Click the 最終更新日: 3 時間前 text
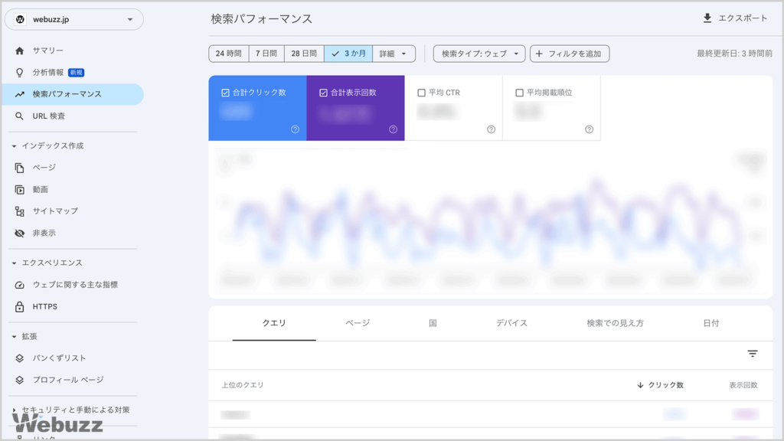The height and width of the screenshot is (441, 784). (734, 54)
